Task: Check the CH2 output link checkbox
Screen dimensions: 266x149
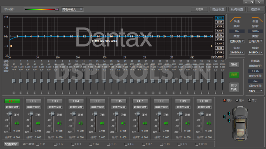Action: click(55, 144)
